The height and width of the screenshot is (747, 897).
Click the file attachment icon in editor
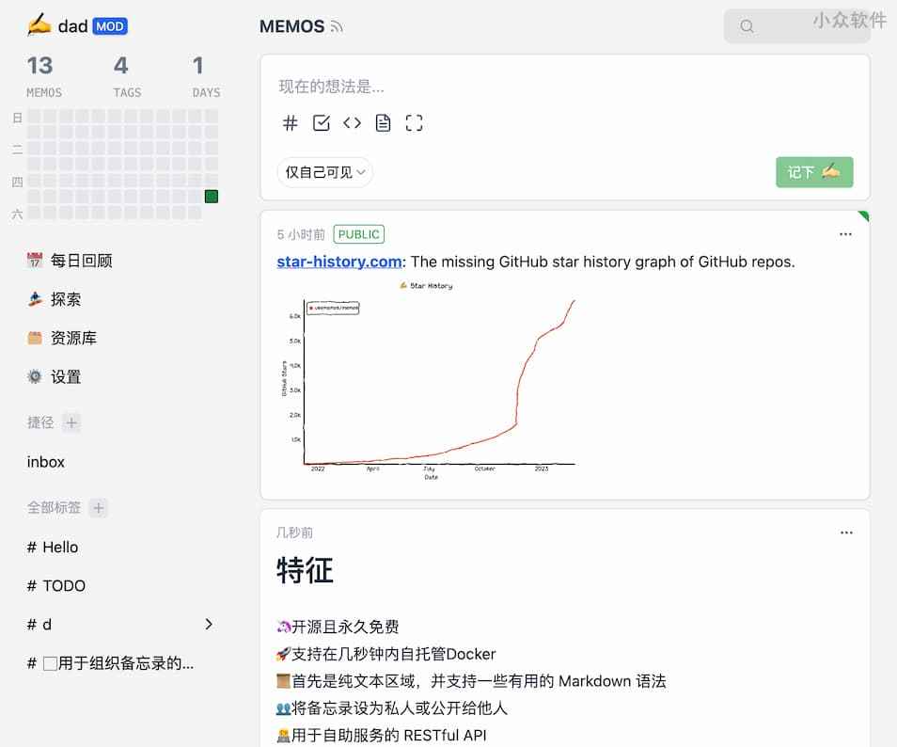tap(383, 123)
